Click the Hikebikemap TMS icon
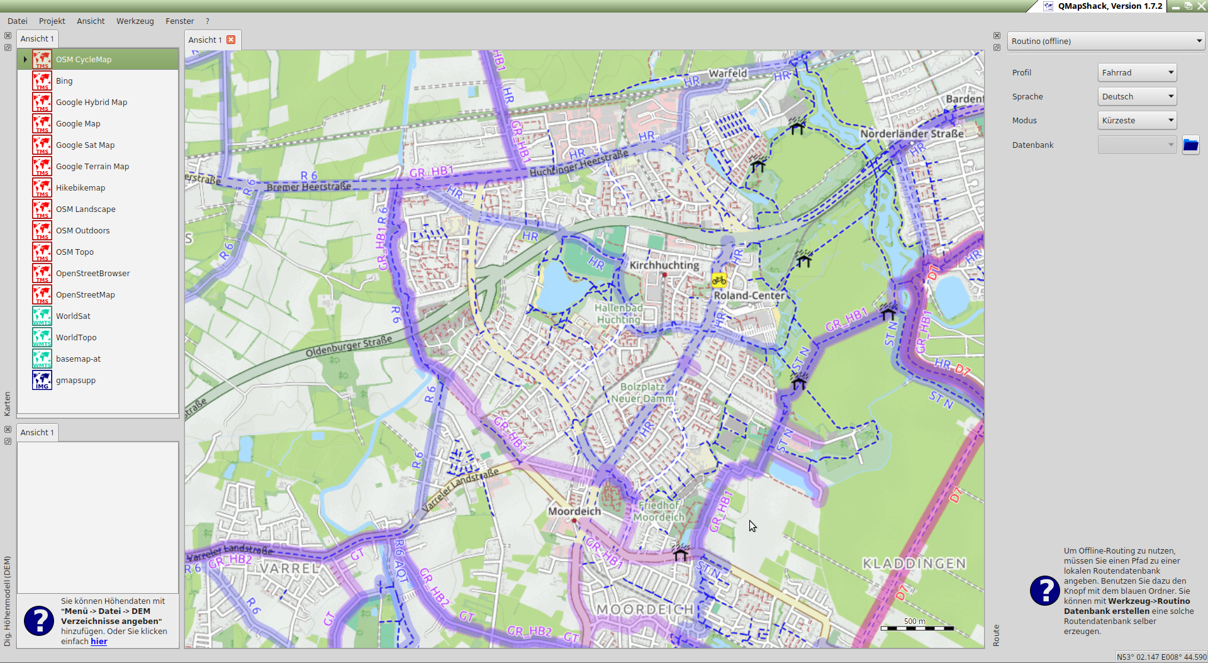The image size is (1208, 663). coord(42,187)
